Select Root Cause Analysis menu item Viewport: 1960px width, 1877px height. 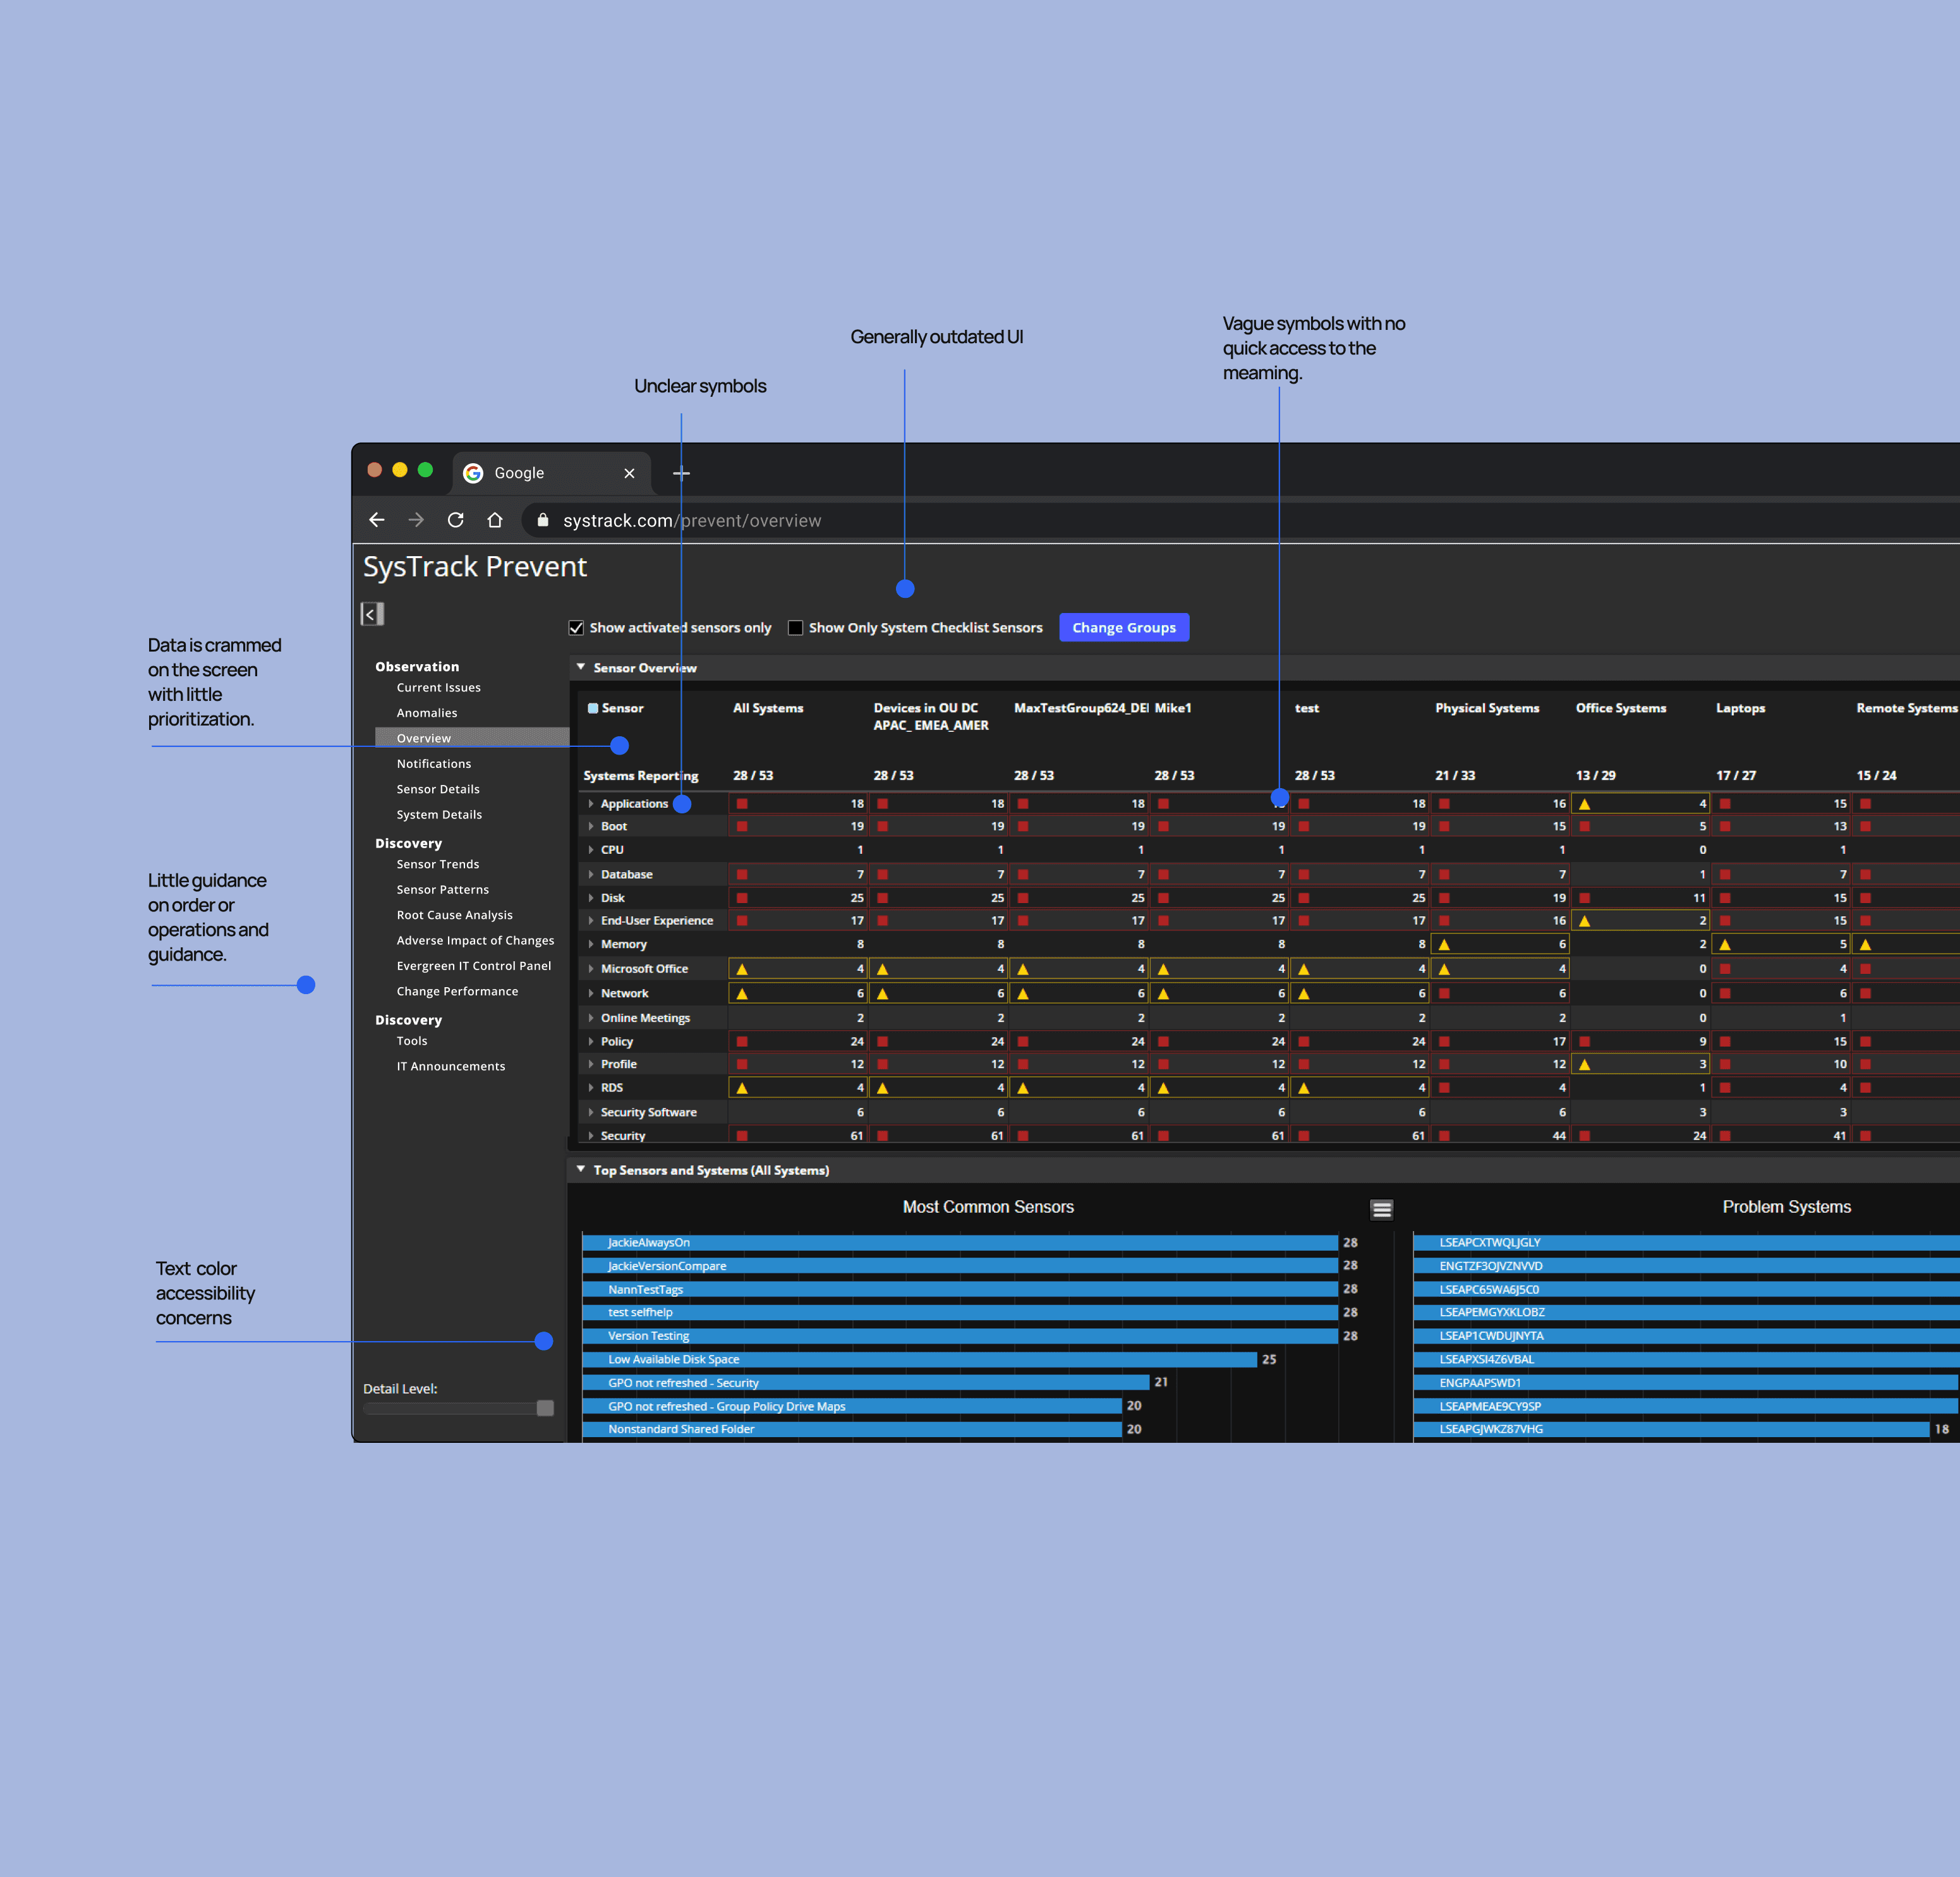[x=454, y=915]
